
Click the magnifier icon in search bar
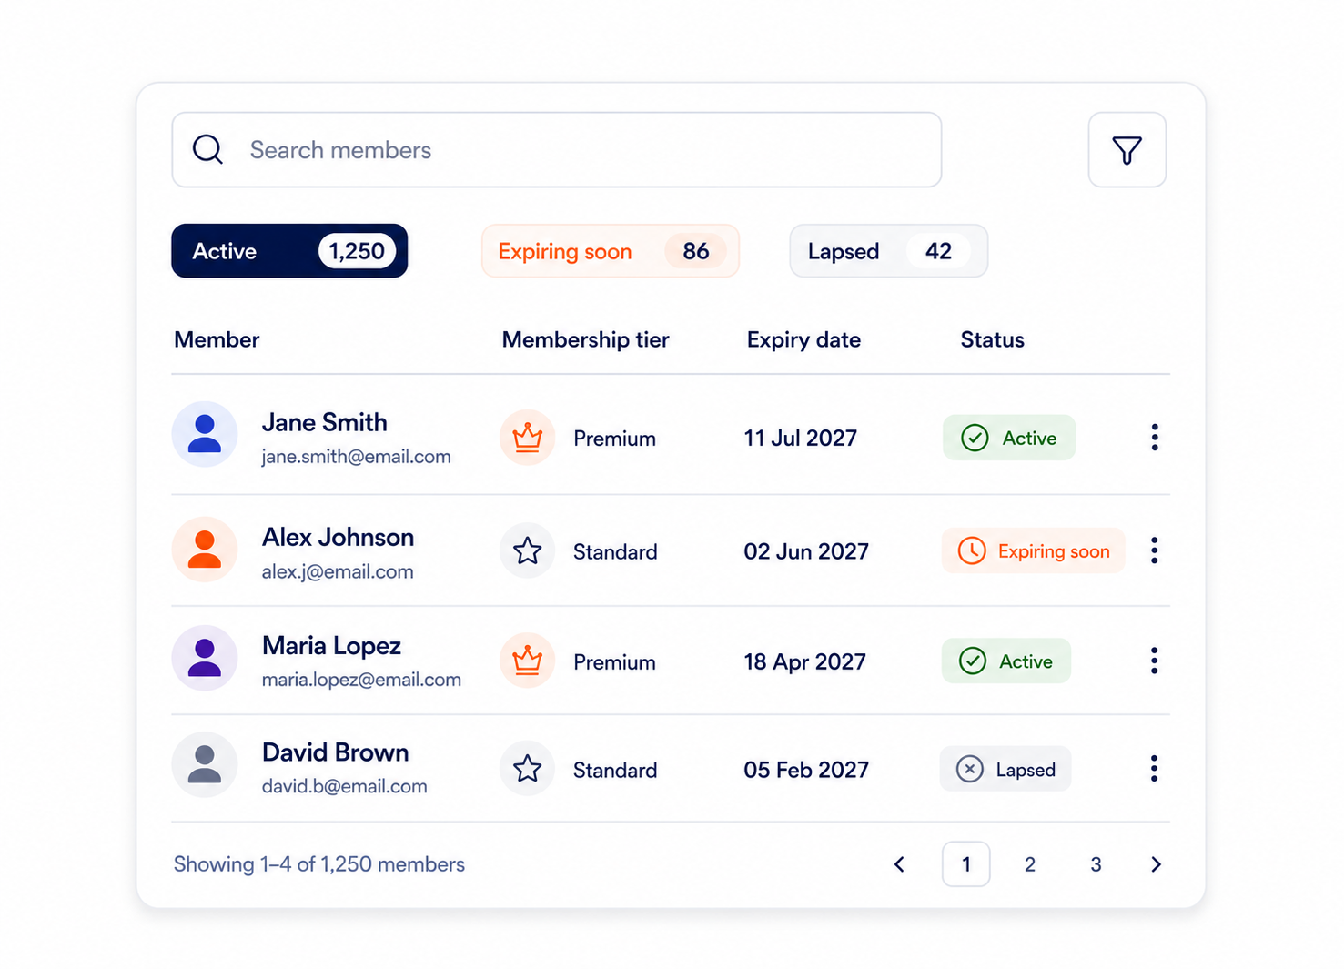point(207,149)
